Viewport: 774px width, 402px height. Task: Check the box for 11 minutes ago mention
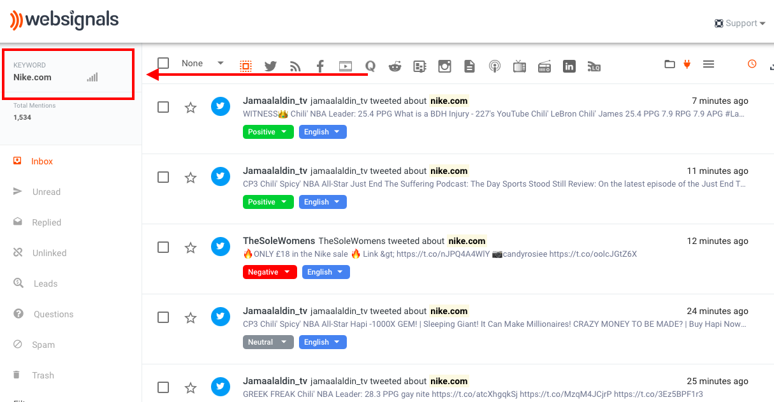pyautogui.click(x=163, y=177)
